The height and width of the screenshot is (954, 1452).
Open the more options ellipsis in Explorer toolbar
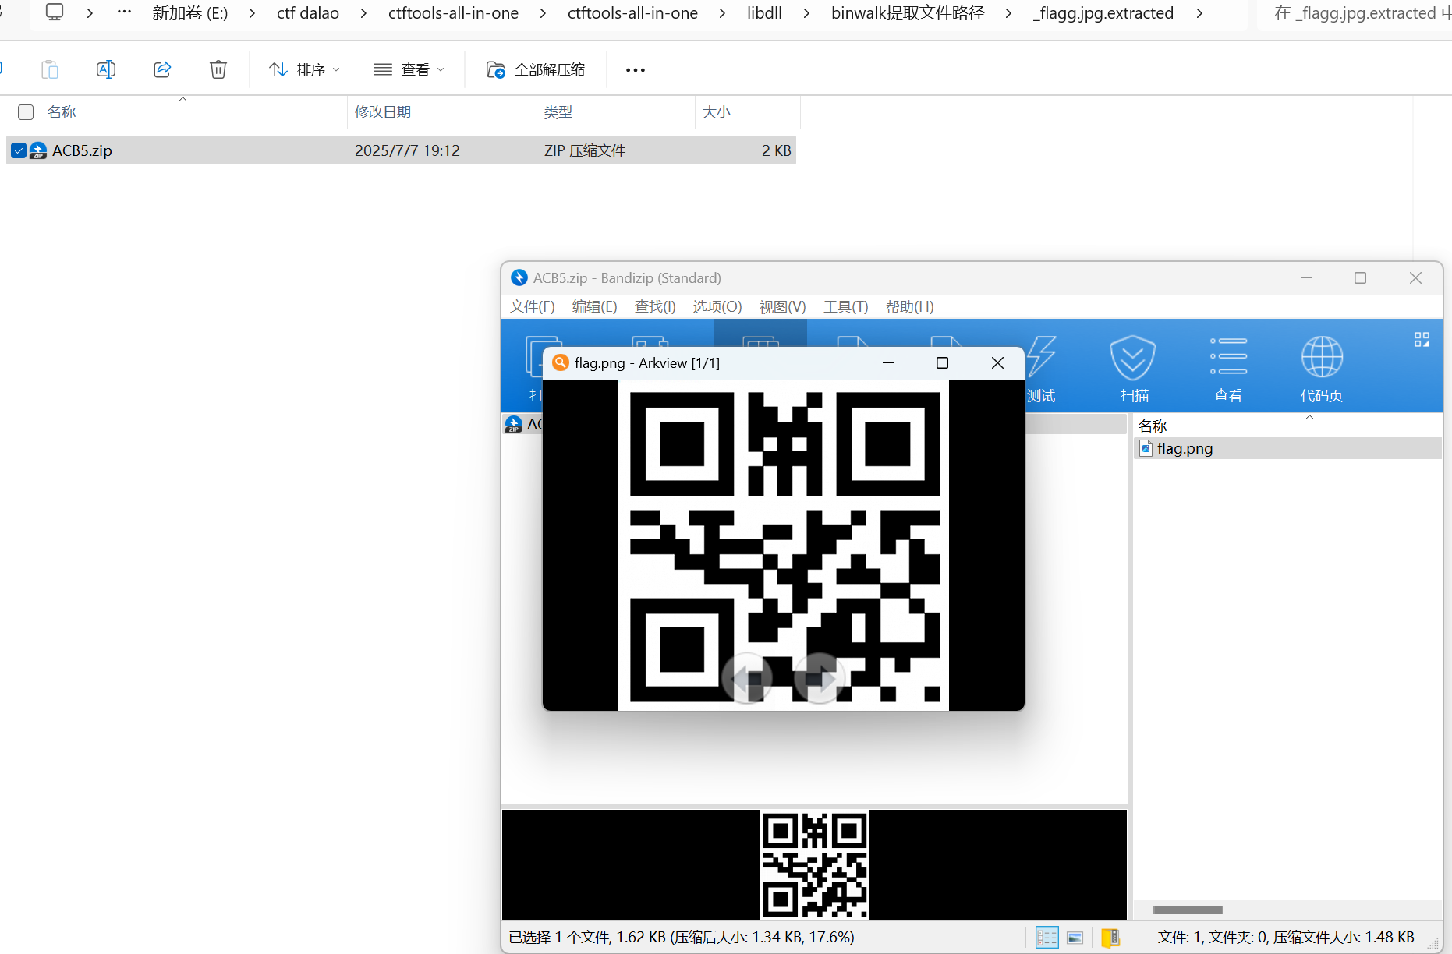coord(636,70)
